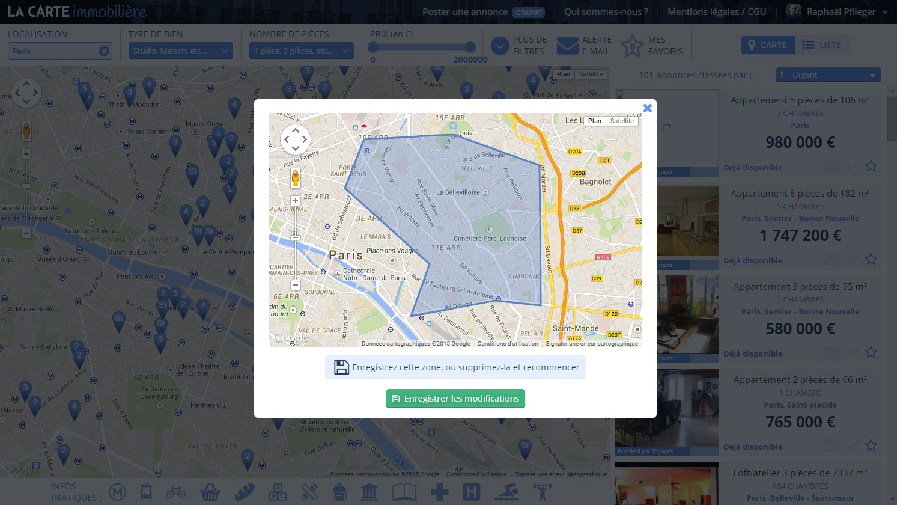Click Street View pegman in popup map
This screenshot has height=505, width=897.
(x=296, y=179)
